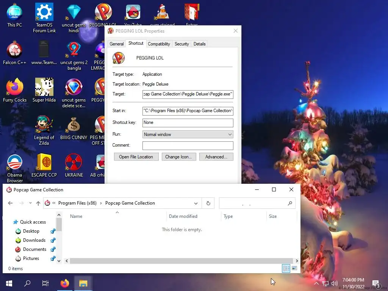This screenshot has width=388, height=291.
Task: Select the BIIIG CUNNY money bag icon
Action: [x=74, y=128]
